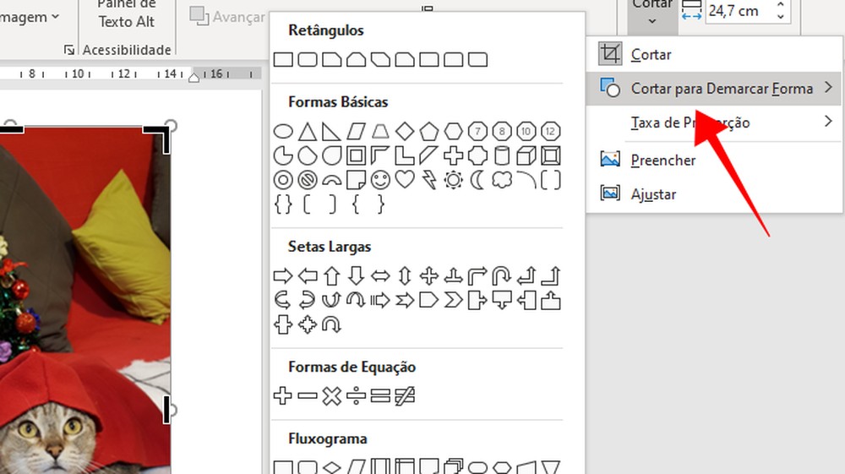Image resolution: width=845 pixels, height=474 pixels.
Task: Select the oval shape in Formas Básicas
Action: pos(283,132)
